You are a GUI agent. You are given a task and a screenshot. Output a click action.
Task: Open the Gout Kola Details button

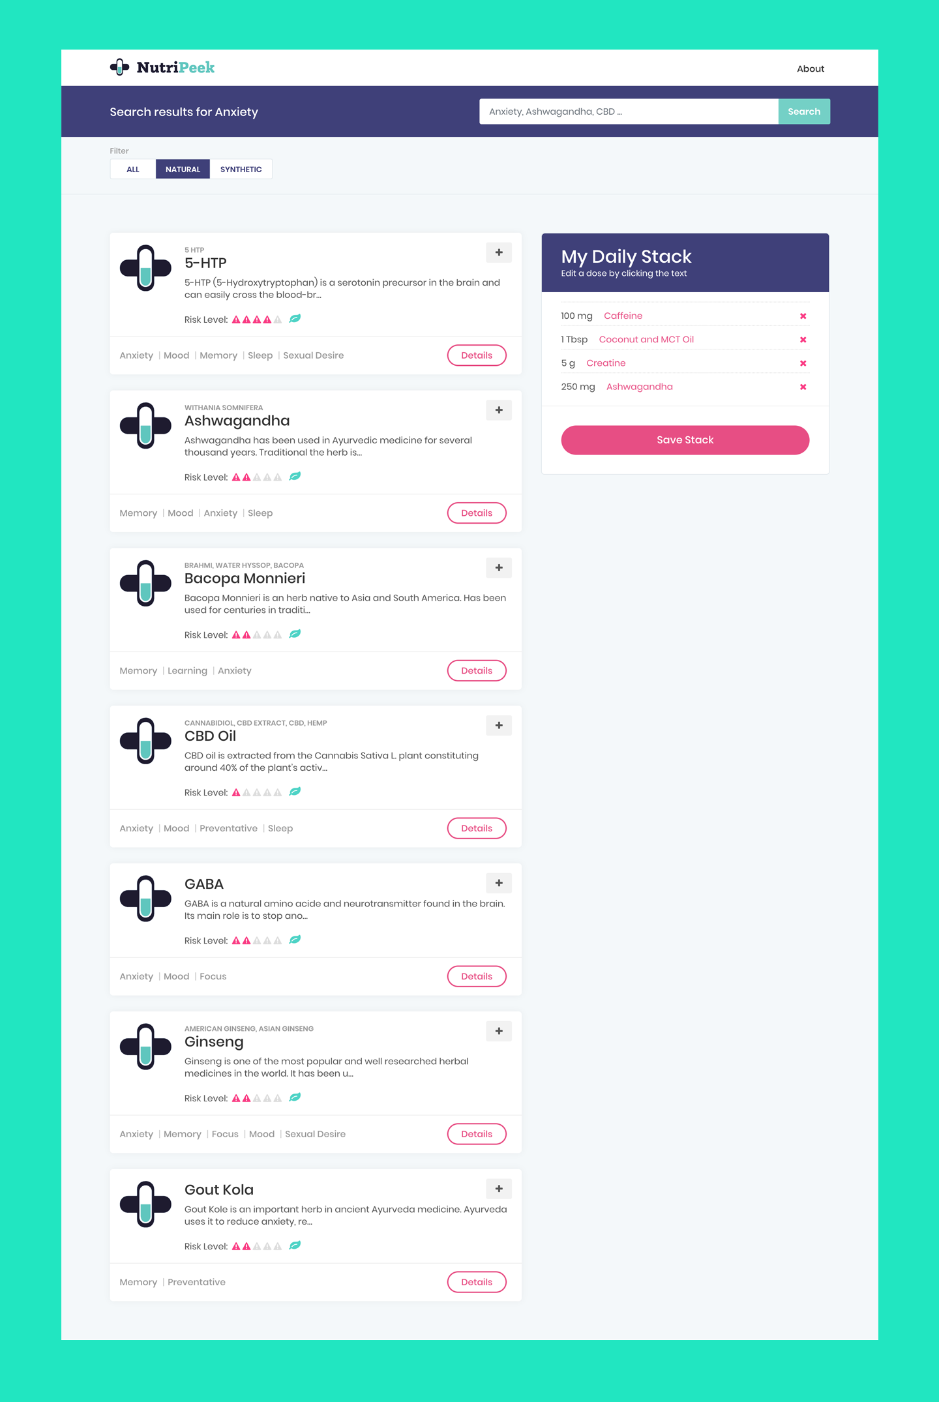[x=477, y=1282]
